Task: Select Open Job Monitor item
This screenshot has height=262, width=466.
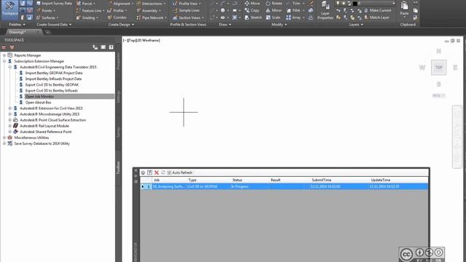Action: click(39, 97)
